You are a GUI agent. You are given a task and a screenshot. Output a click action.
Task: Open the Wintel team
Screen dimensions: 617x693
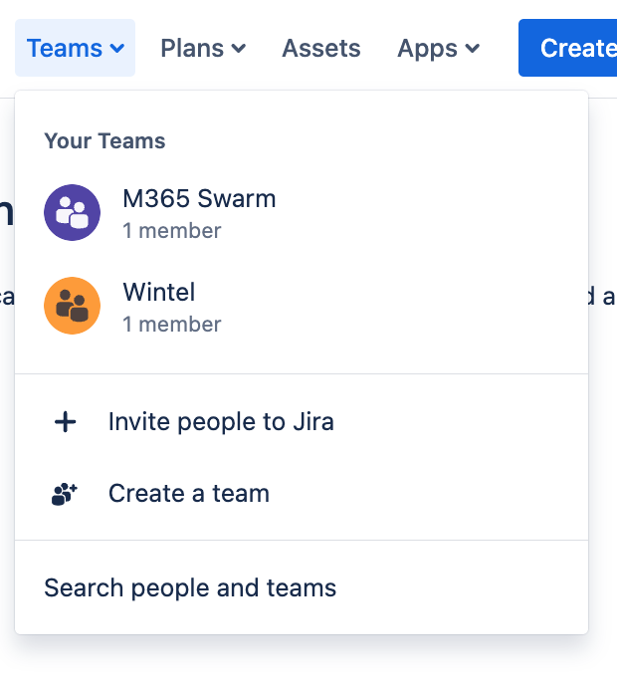[x=302, y=306]
